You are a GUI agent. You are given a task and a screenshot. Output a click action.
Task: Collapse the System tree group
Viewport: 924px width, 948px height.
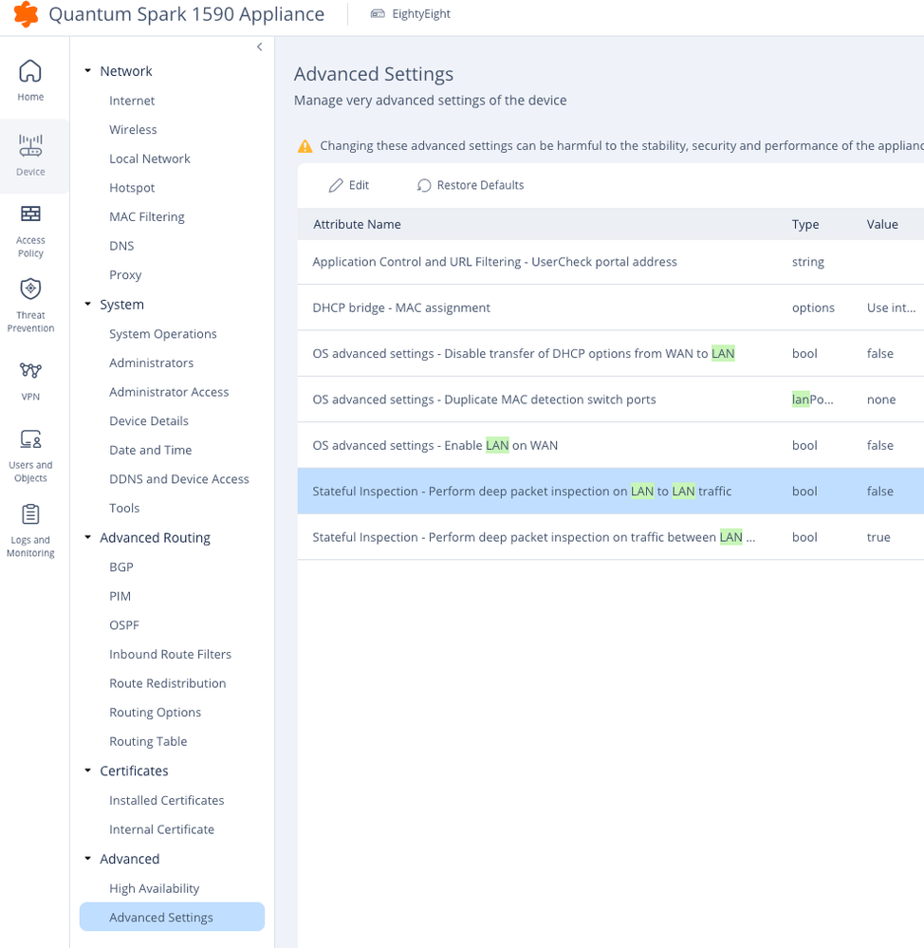click(87, 304)
